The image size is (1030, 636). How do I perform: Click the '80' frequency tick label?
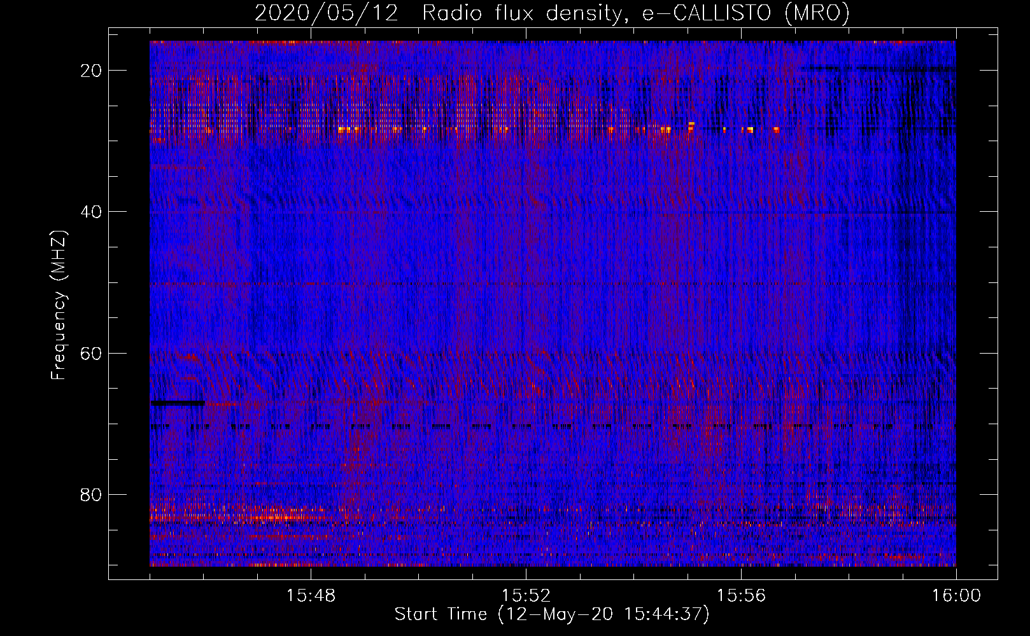pyautogui.click(x=91, y=495)
